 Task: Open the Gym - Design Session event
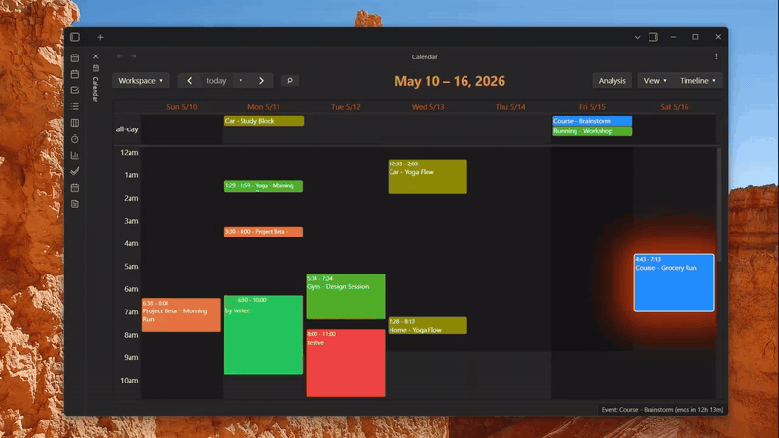point(346,297)
